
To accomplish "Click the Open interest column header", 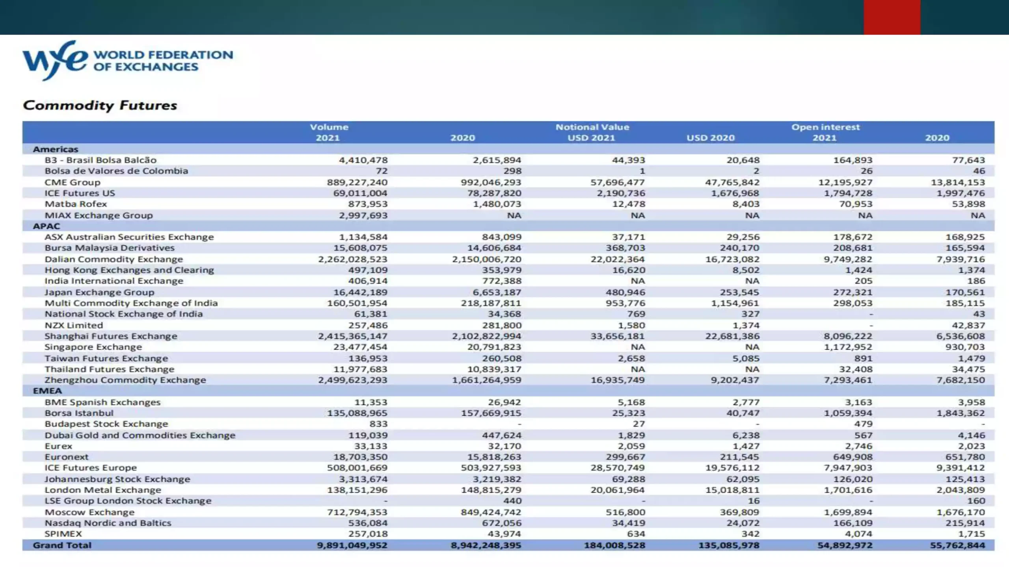I will pyautogui.click(x=825, y=127).
